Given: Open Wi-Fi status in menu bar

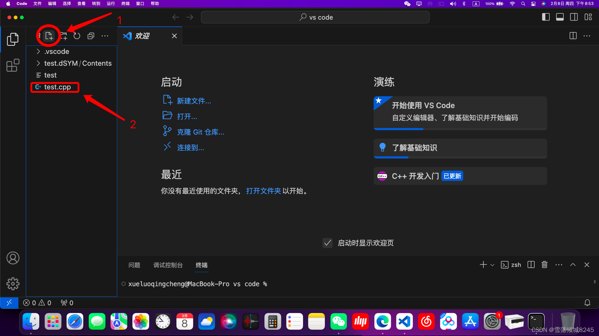Looking at the screenshot, I should 512,4.
